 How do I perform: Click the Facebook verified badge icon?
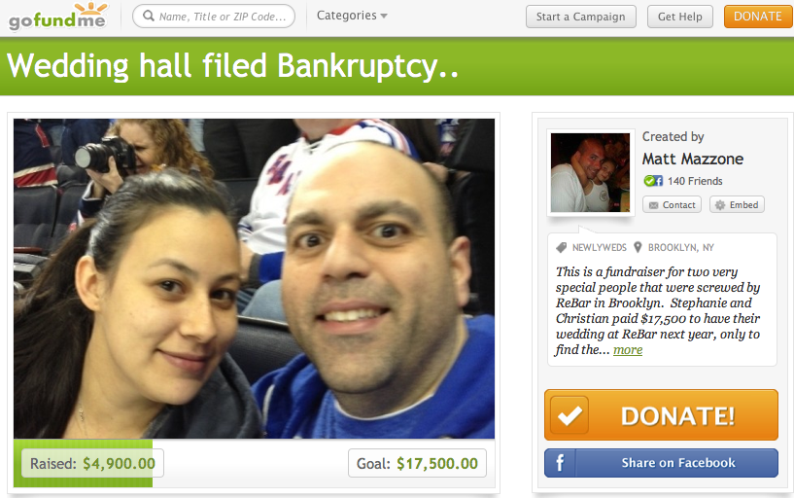click(653, 181)
